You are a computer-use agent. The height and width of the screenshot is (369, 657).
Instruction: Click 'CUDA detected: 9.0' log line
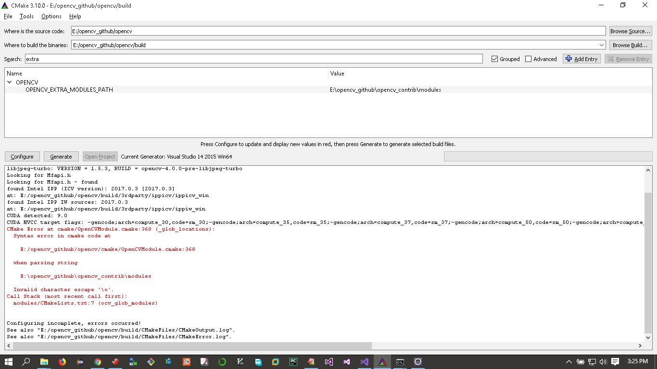click(x=37, y=216)
